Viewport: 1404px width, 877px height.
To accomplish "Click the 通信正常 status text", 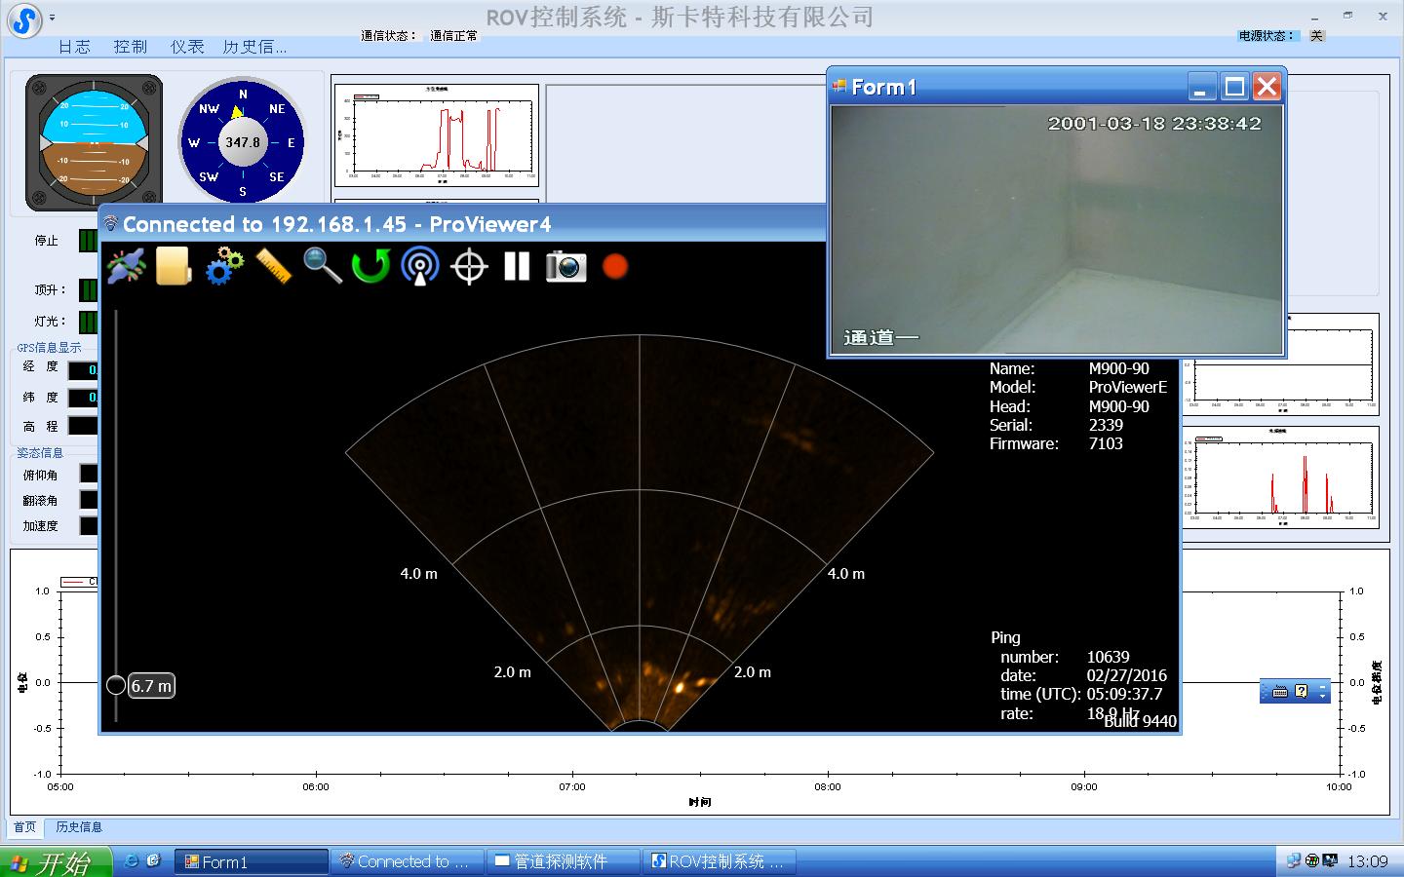I will [454, 36].
